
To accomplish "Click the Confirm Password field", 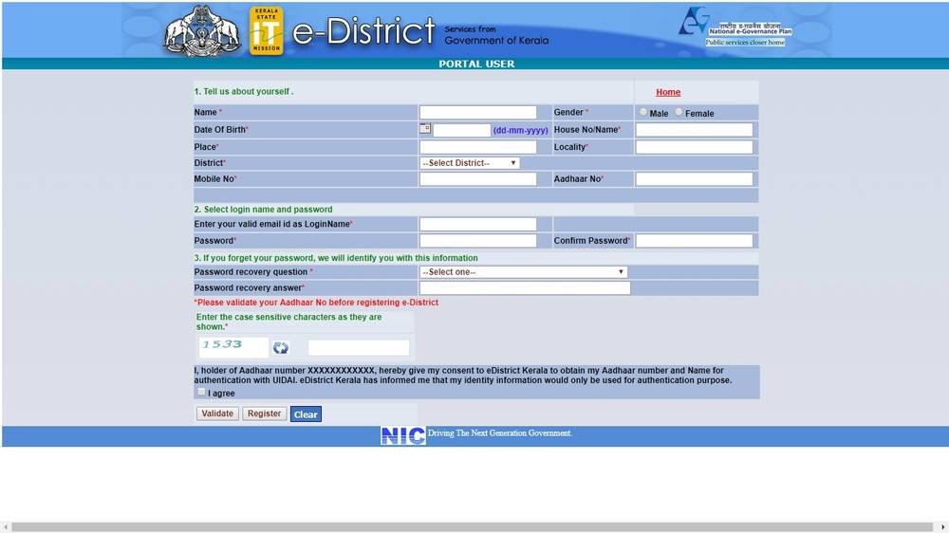I will [x=694, y=241].
